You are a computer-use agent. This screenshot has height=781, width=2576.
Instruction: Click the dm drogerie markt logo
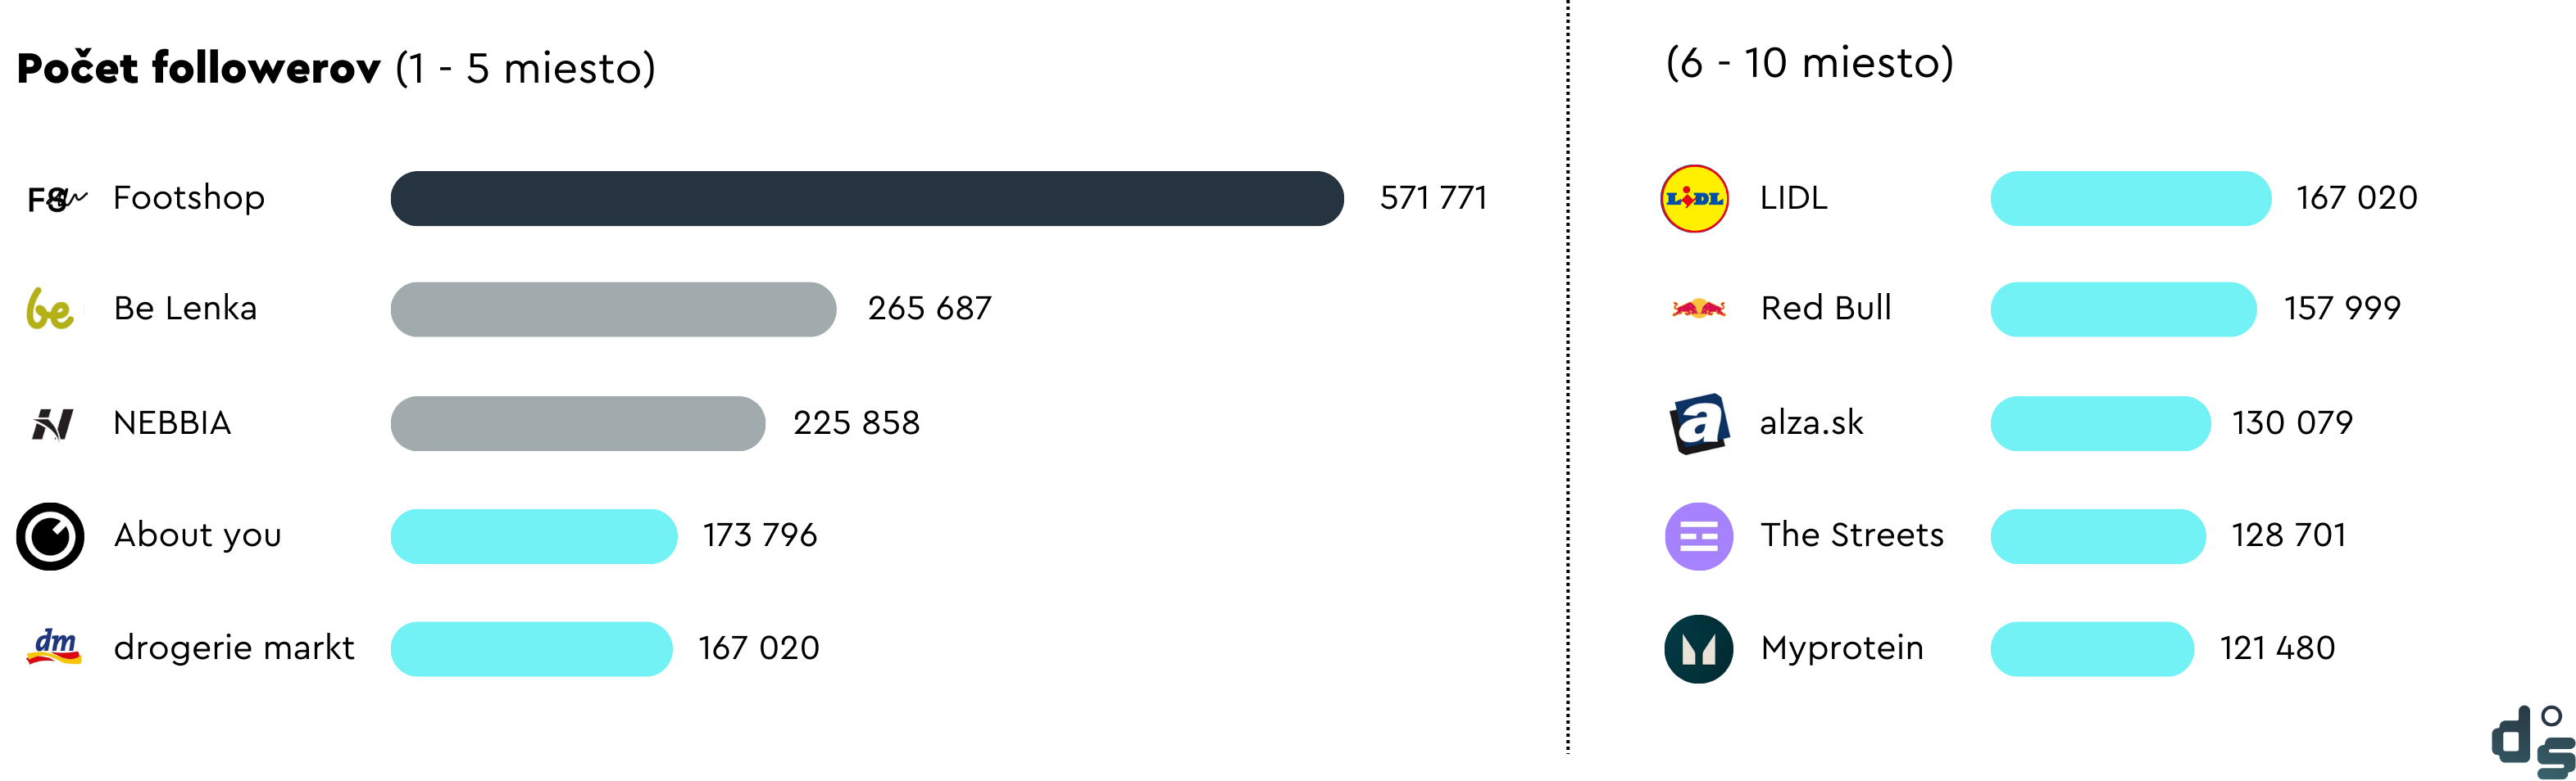pyautogui.click(x=54, y=646)
